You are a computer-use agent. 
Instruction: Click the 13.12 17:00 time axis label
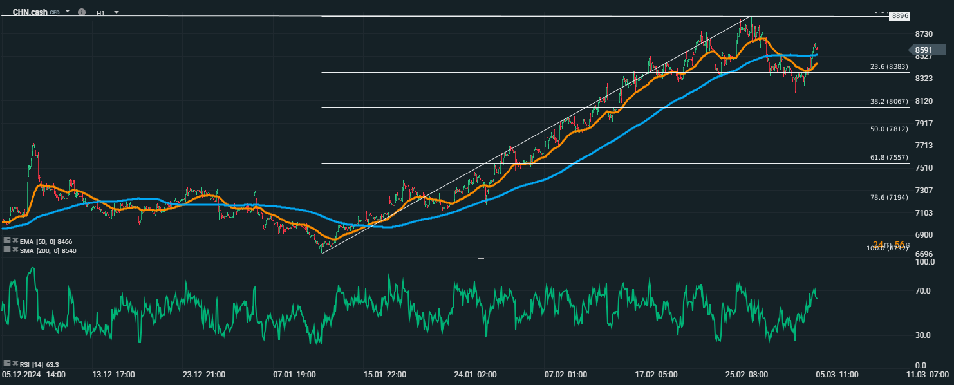point(113,374)
